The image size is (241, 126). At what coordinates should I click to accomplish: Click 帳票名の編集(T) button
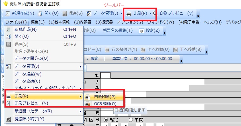(118, 30)
